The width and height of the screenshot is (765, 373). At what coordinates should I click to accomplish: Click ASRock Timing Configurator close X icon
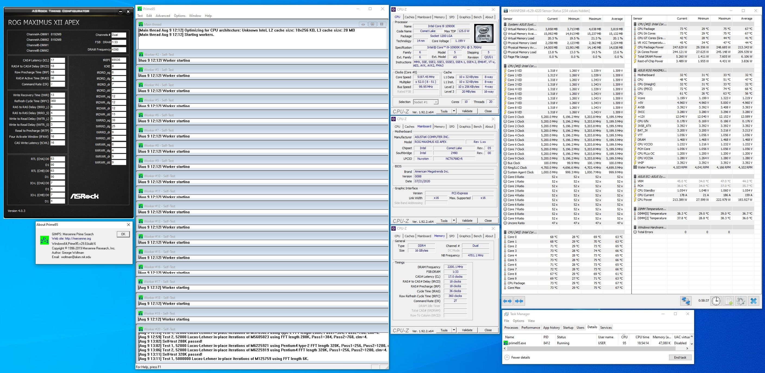(128, 12)
